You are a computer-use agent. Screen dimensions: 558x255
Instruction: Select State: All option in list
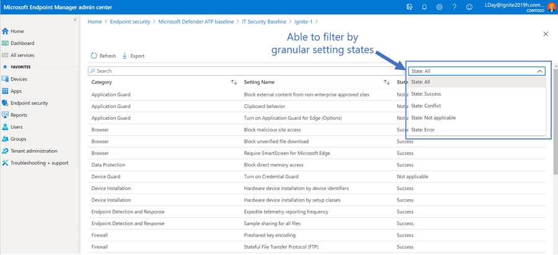[x=477, y=82]
